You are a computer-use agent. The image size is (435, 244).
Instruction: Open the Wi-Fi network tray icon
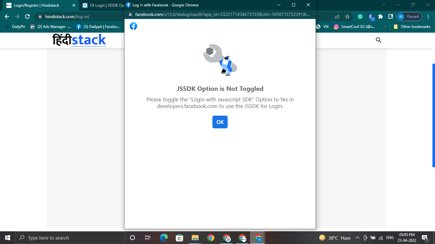(x=381, y=238)
